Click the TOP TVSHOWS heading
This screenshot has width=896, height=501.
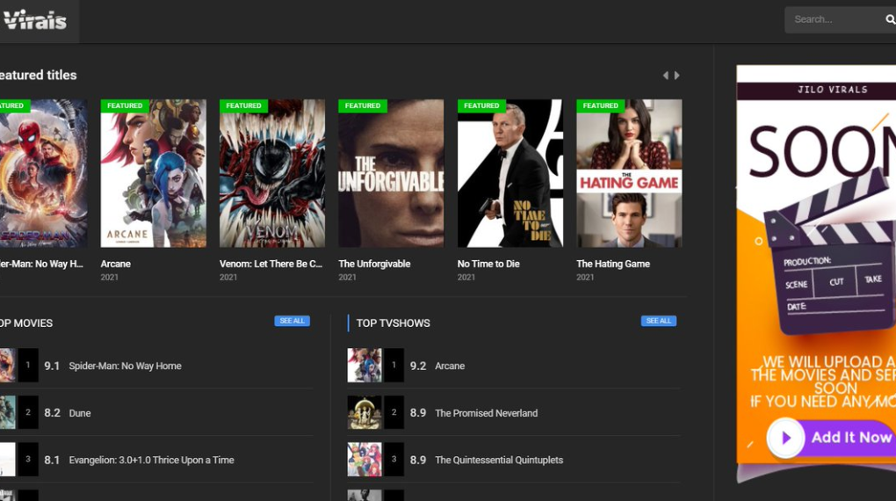click(394, 323)
